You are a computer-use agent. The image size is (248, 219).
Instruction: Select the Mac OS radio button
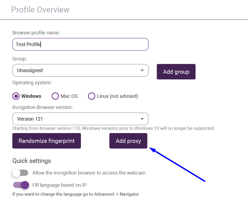[55, 96]
